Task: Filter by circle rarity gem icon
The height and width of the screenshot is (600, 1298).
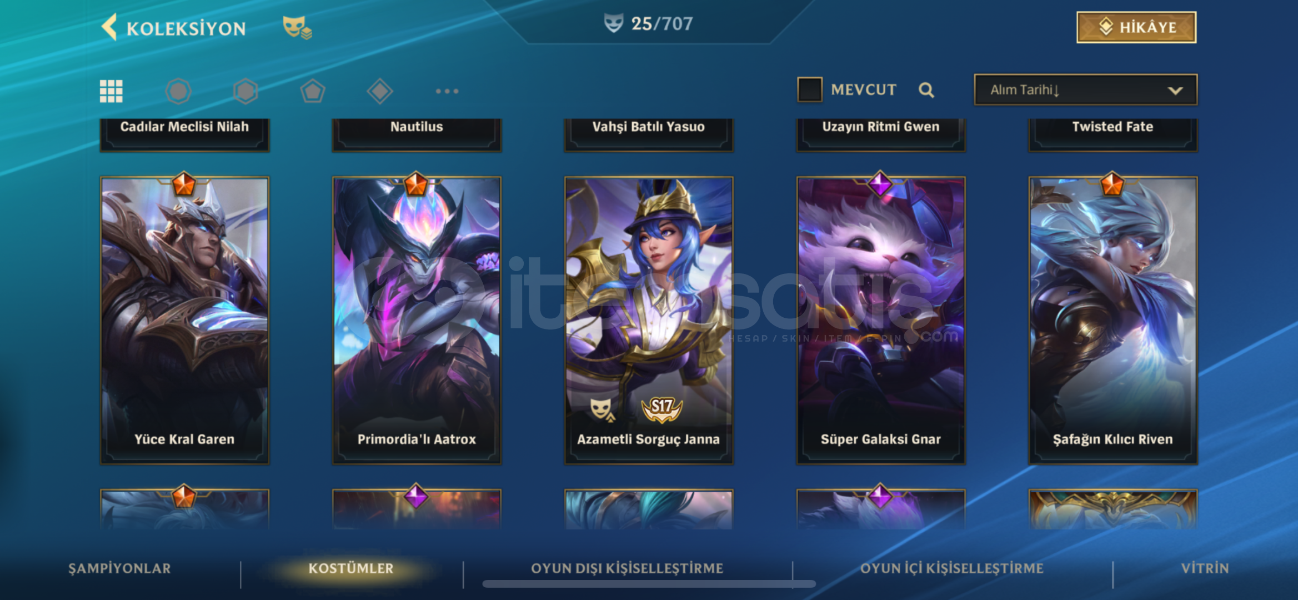Action: point(178,91)
